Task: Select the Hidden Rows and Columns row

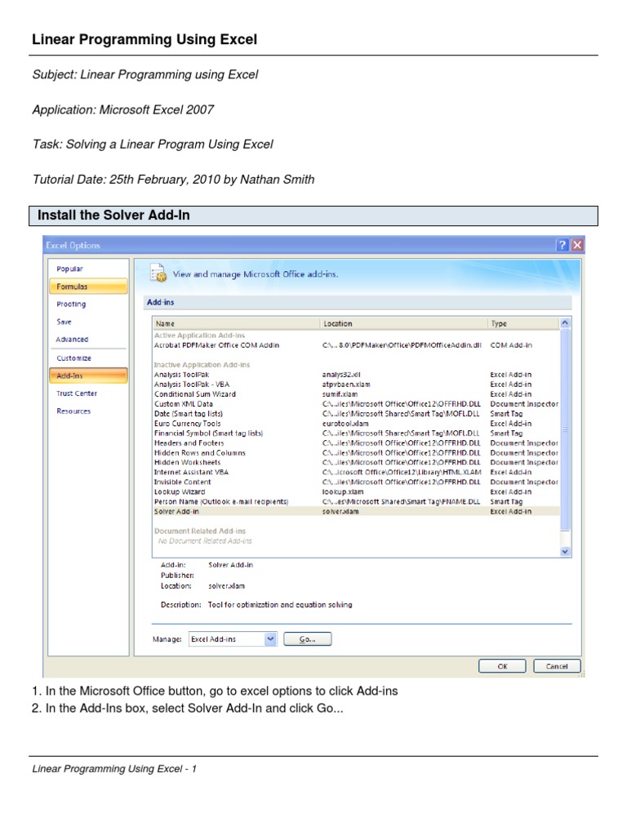Action: [356, 452]
